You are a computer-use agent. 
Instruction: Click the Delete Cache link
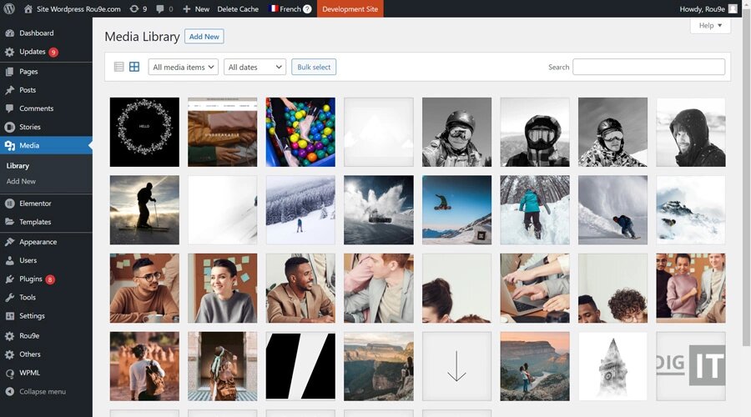pyautogui.click(x=238, y=8)
